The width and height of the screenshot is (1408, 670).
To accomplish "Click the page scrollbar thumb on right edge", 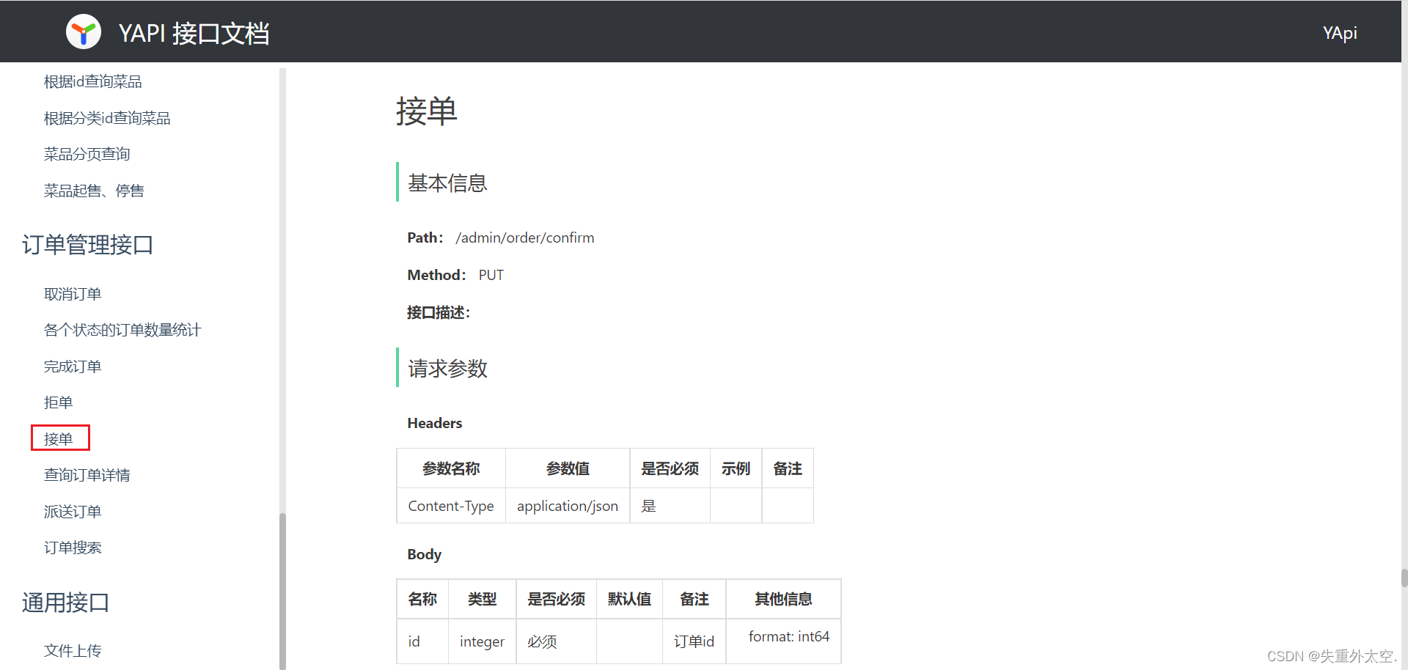I will (1404, 578).
